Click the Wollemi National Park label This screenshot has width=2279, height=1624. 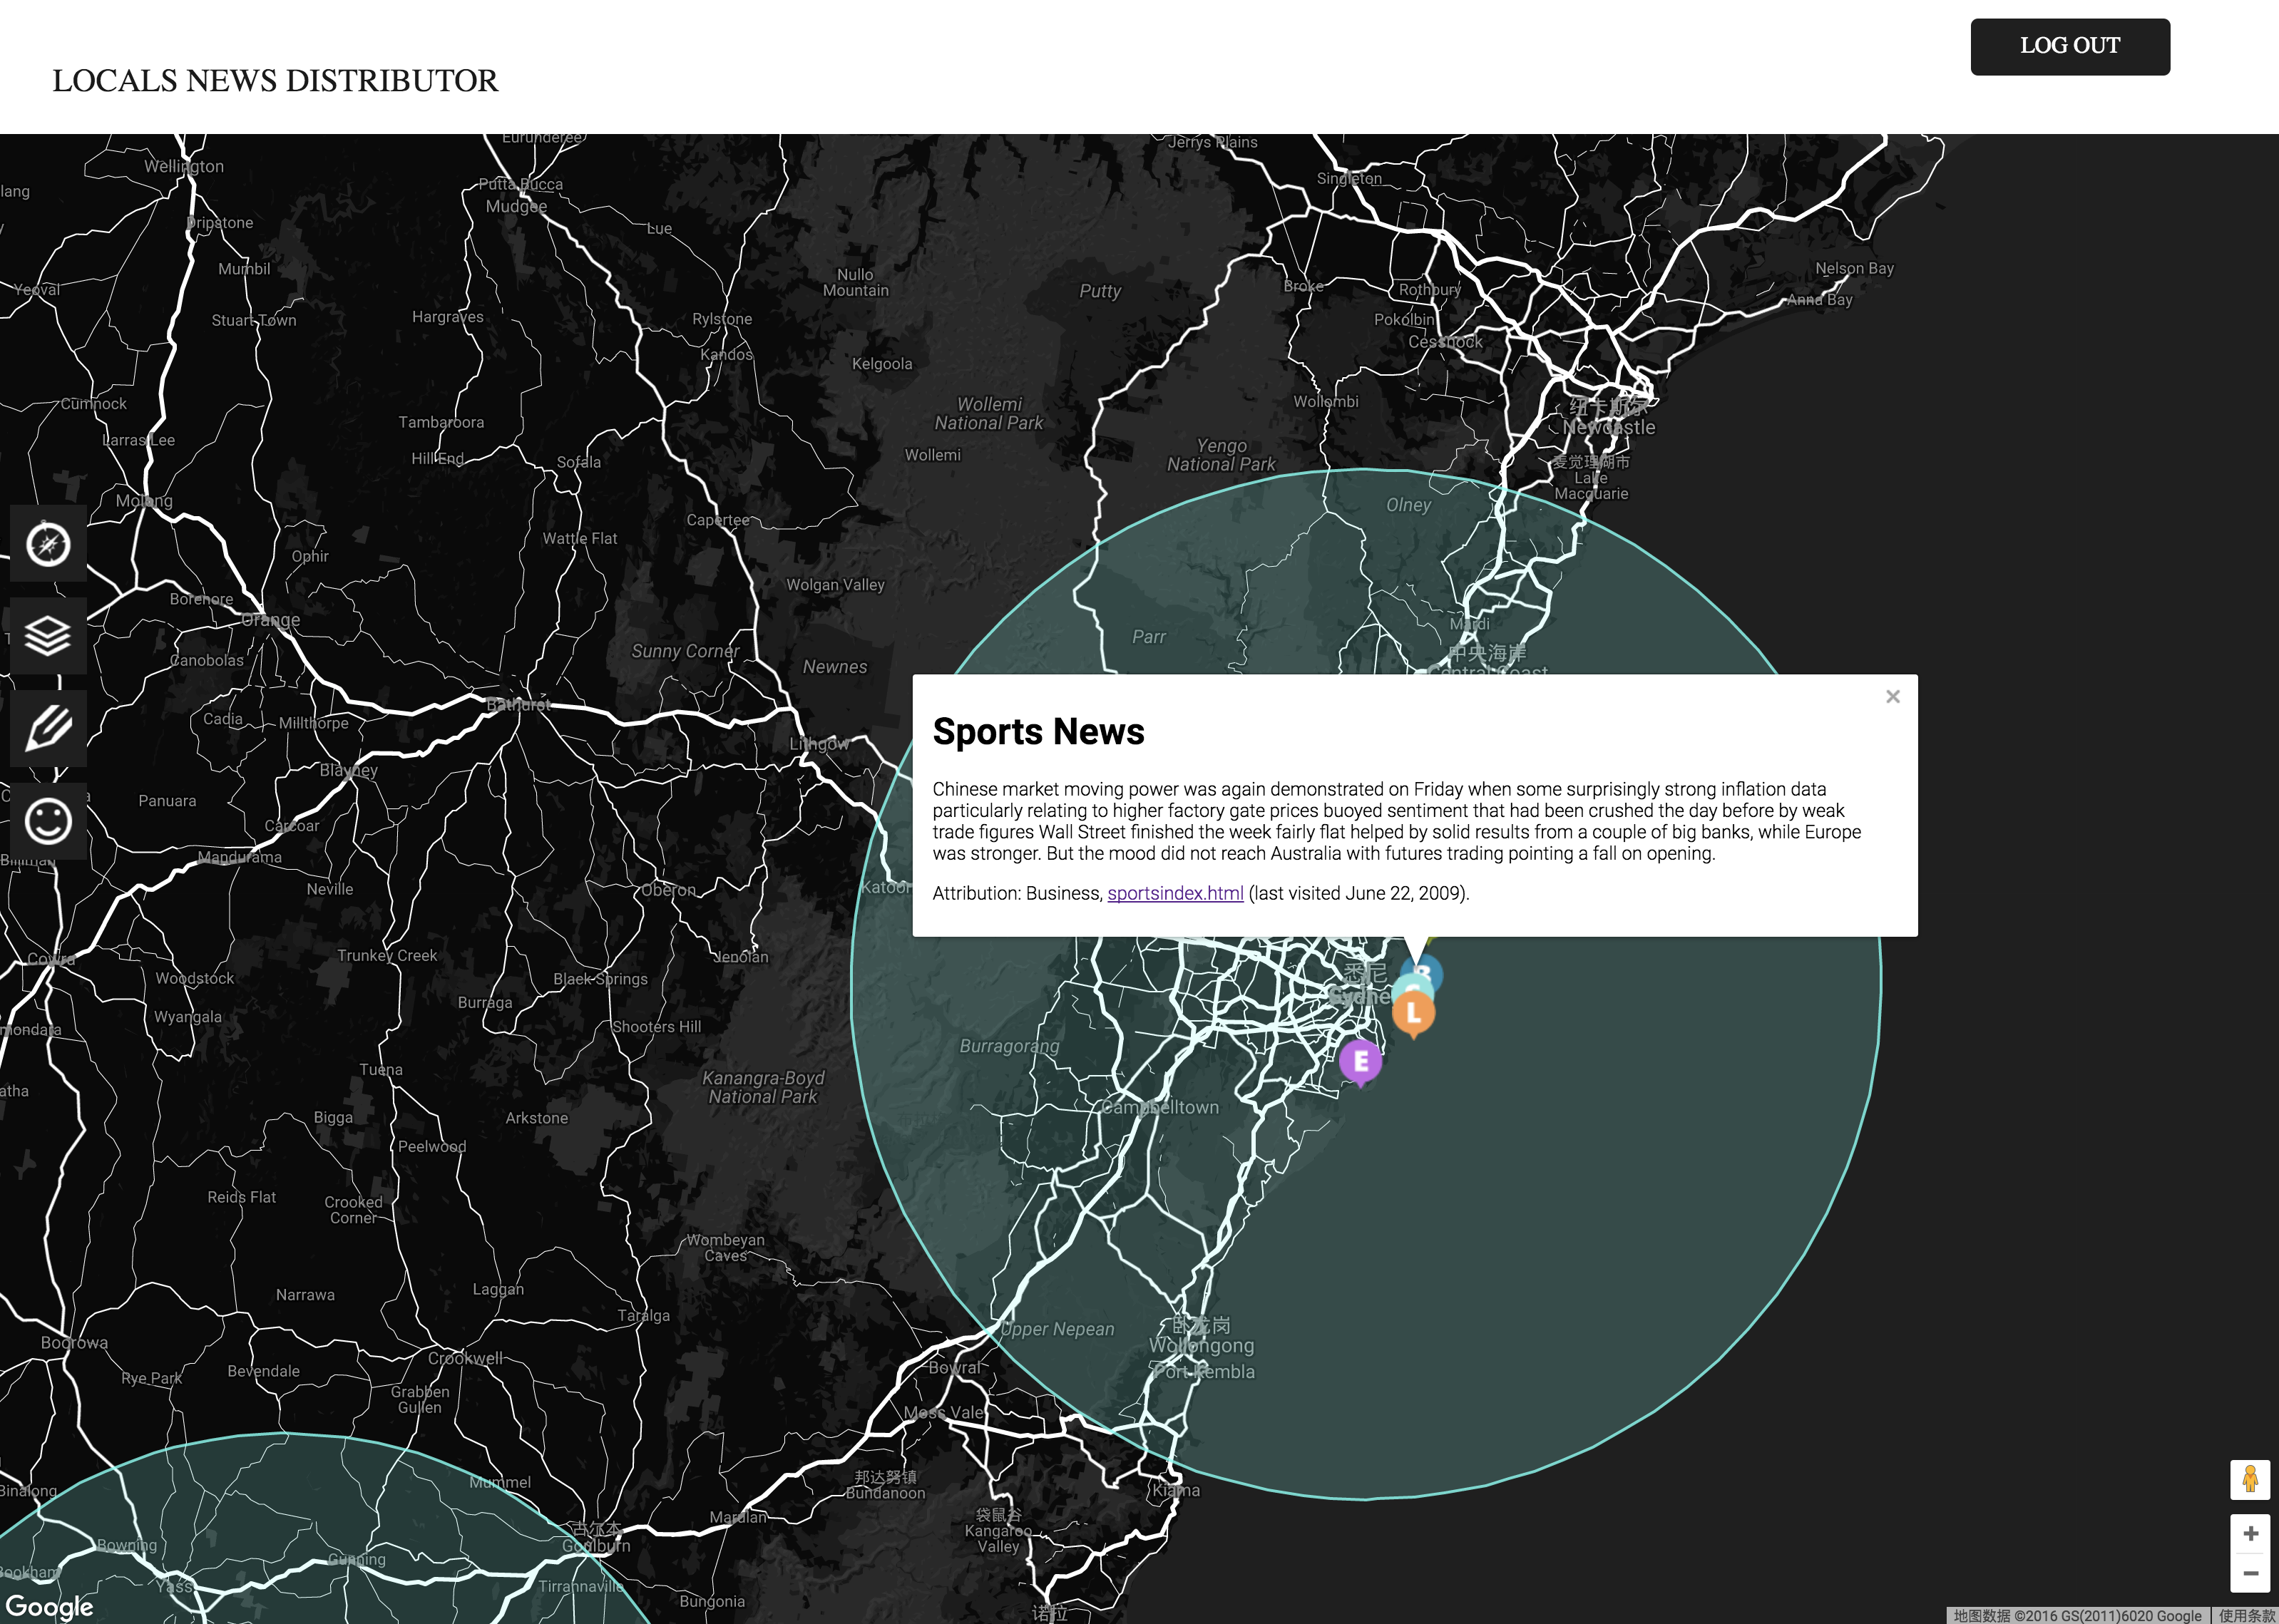pyautogui.click(x=989, y=414)
